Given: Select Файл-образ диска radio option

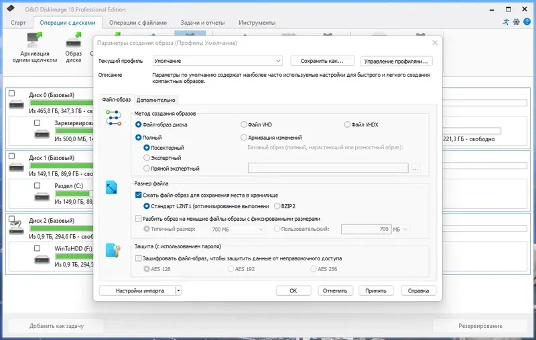Looking at the screenshot, I should coord(139,124).
